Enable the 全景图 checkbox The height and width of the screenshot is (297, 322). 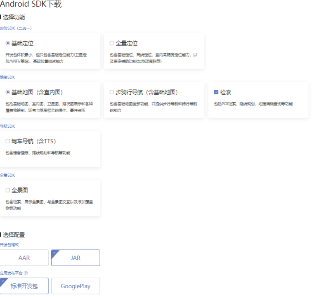tap(8, 190)
